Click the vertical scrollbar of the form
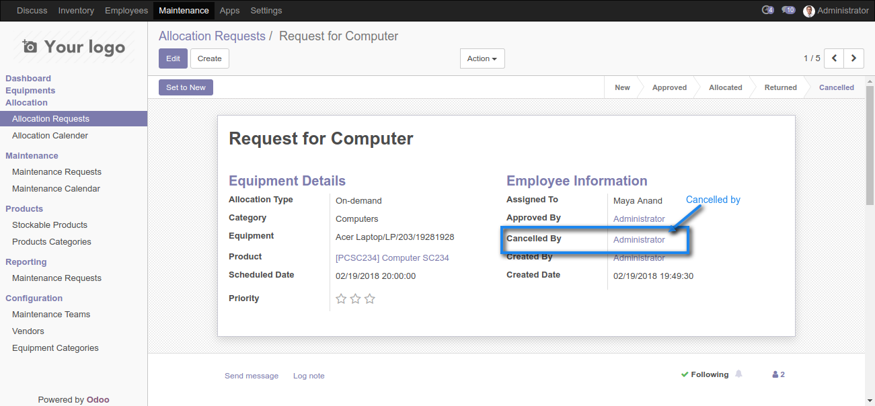Image resolution: width=875 pixels, height=406 pixels. click(870, 145)
